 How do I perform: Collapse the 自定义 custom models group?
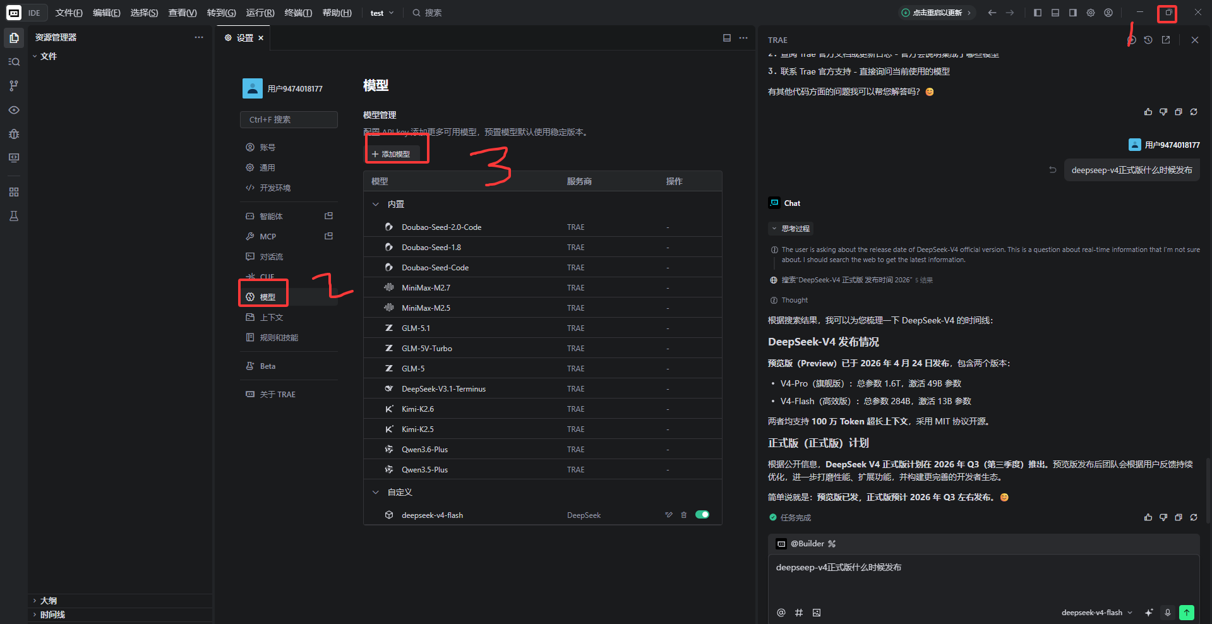[x=376, y=492]
